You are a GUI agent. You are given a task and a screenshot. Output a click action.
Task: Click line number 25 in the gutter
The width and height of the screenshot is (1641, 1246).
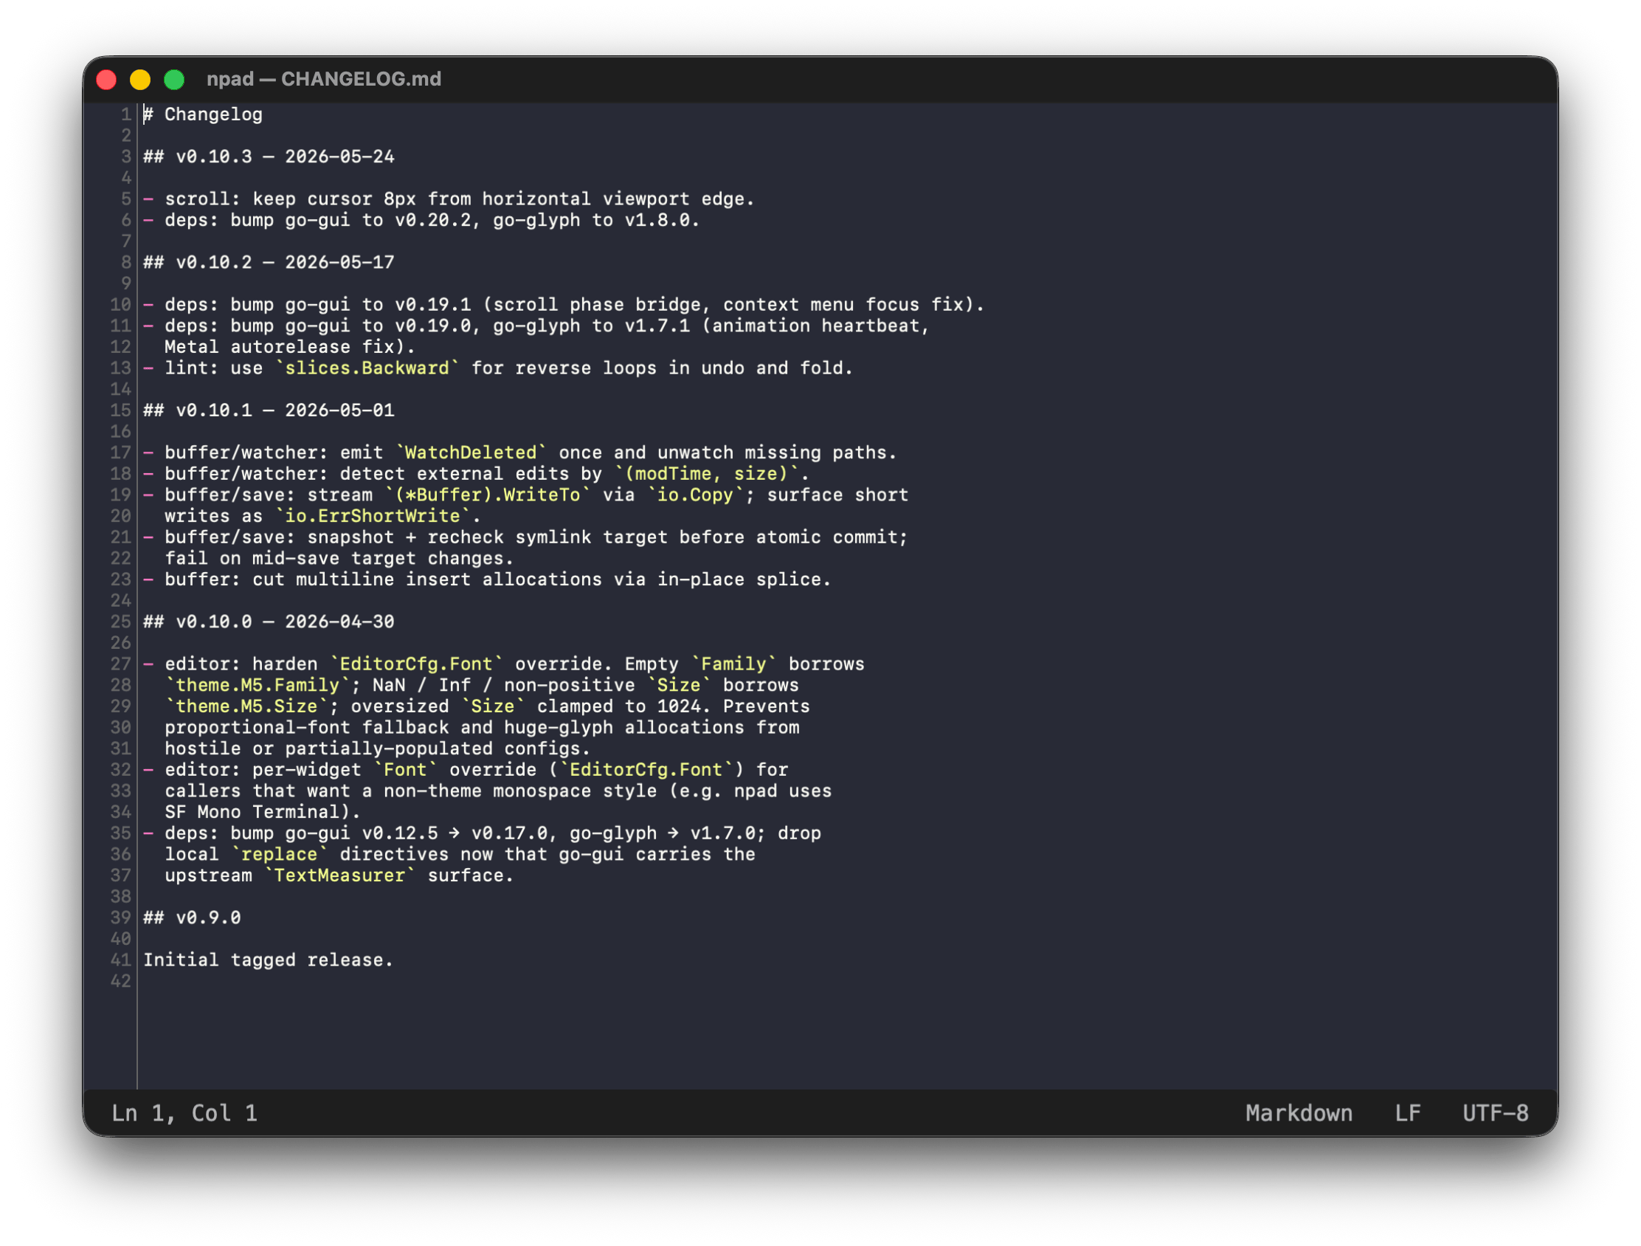pyautogui.click(x=121, y=622)
